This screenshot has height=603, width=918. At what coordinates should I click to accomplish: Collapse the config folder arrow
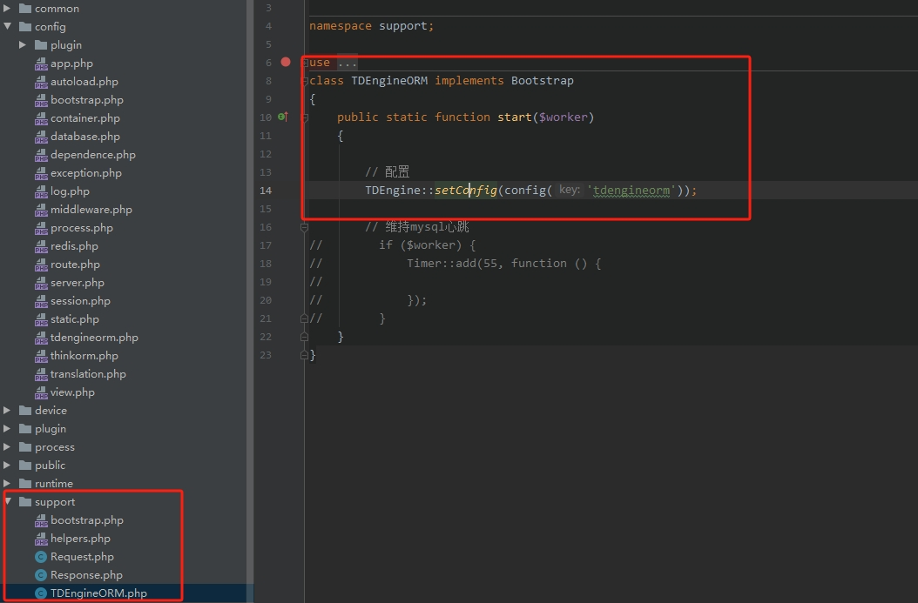tap(7, 26)
